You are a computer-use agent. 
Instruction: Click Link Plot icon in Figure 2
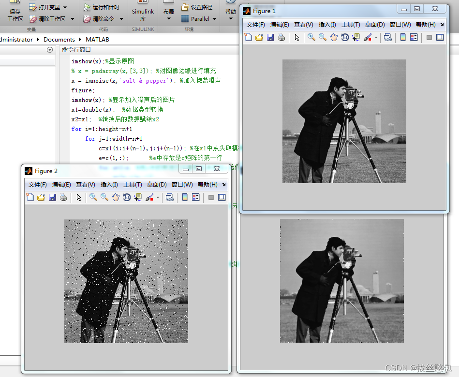(169, 197)
